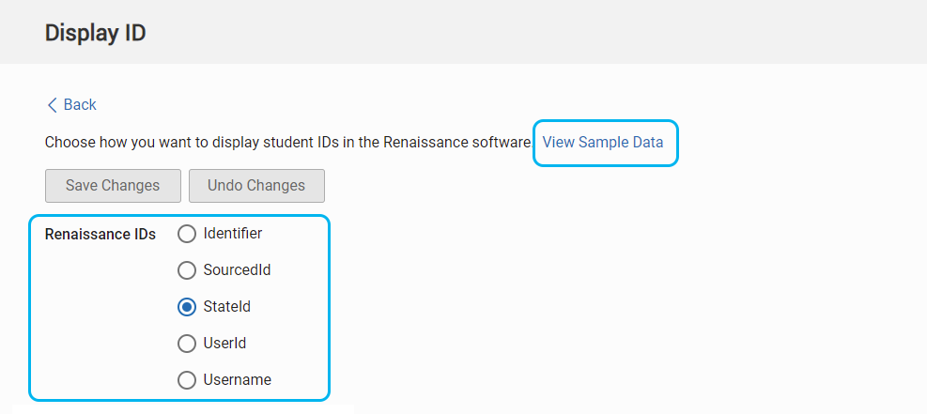Click the Display ID page heading
This screenshot has width=927, height=414.
coord(95,33)
